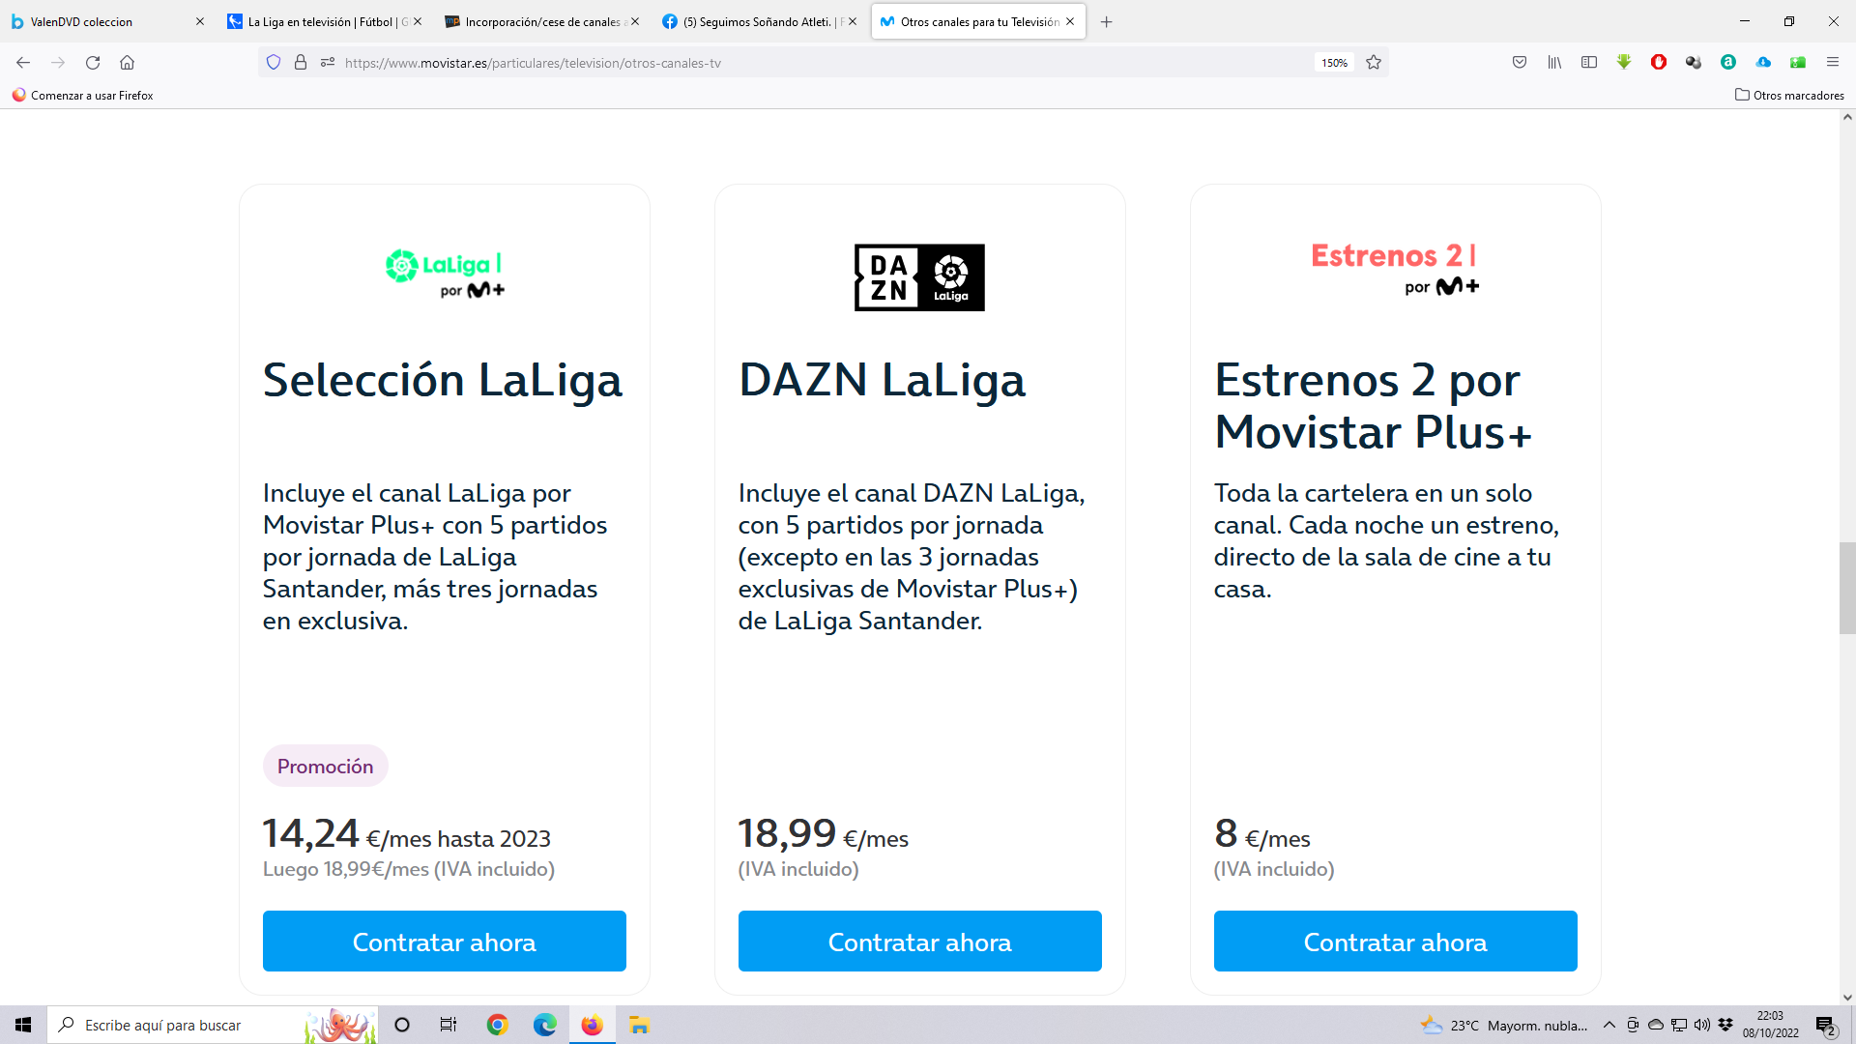
Task: Click the Windows Start button
Action: [x=23, y=1025]
